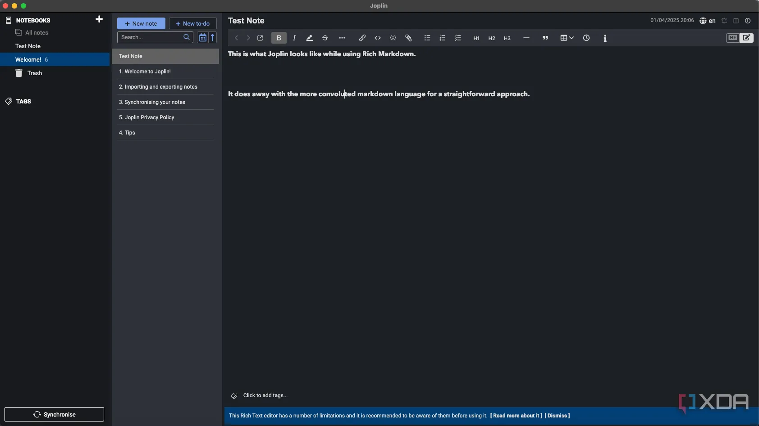
Task: Click the New to-do button
Action: (193, 23)
